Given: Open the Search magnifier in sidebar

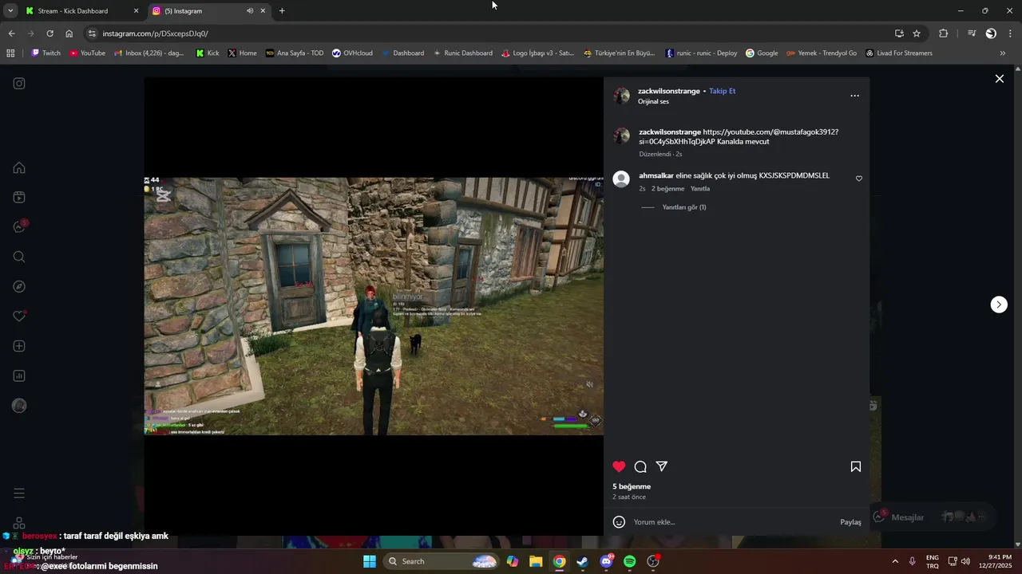Looking at the screenshot, I should coord(19,257).
